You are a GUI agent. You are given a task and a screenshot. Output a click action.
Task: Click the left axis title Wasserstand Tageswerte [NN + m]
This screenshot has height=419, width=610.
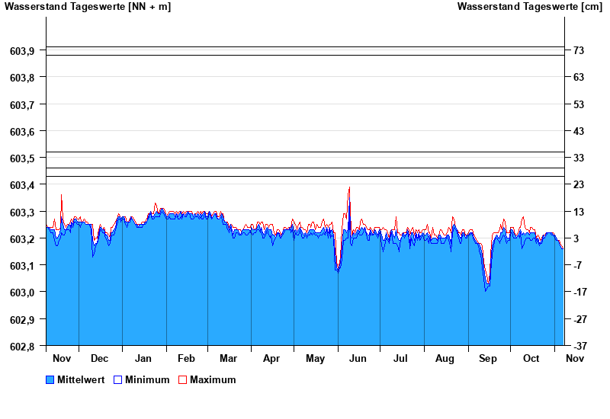(88, 7)
